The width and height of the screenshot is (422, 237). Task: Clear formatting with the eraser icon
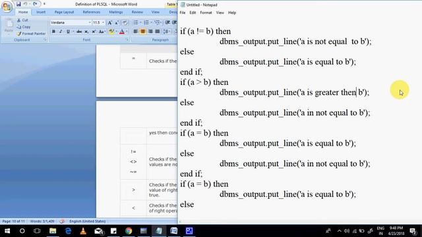pos(125,23)
